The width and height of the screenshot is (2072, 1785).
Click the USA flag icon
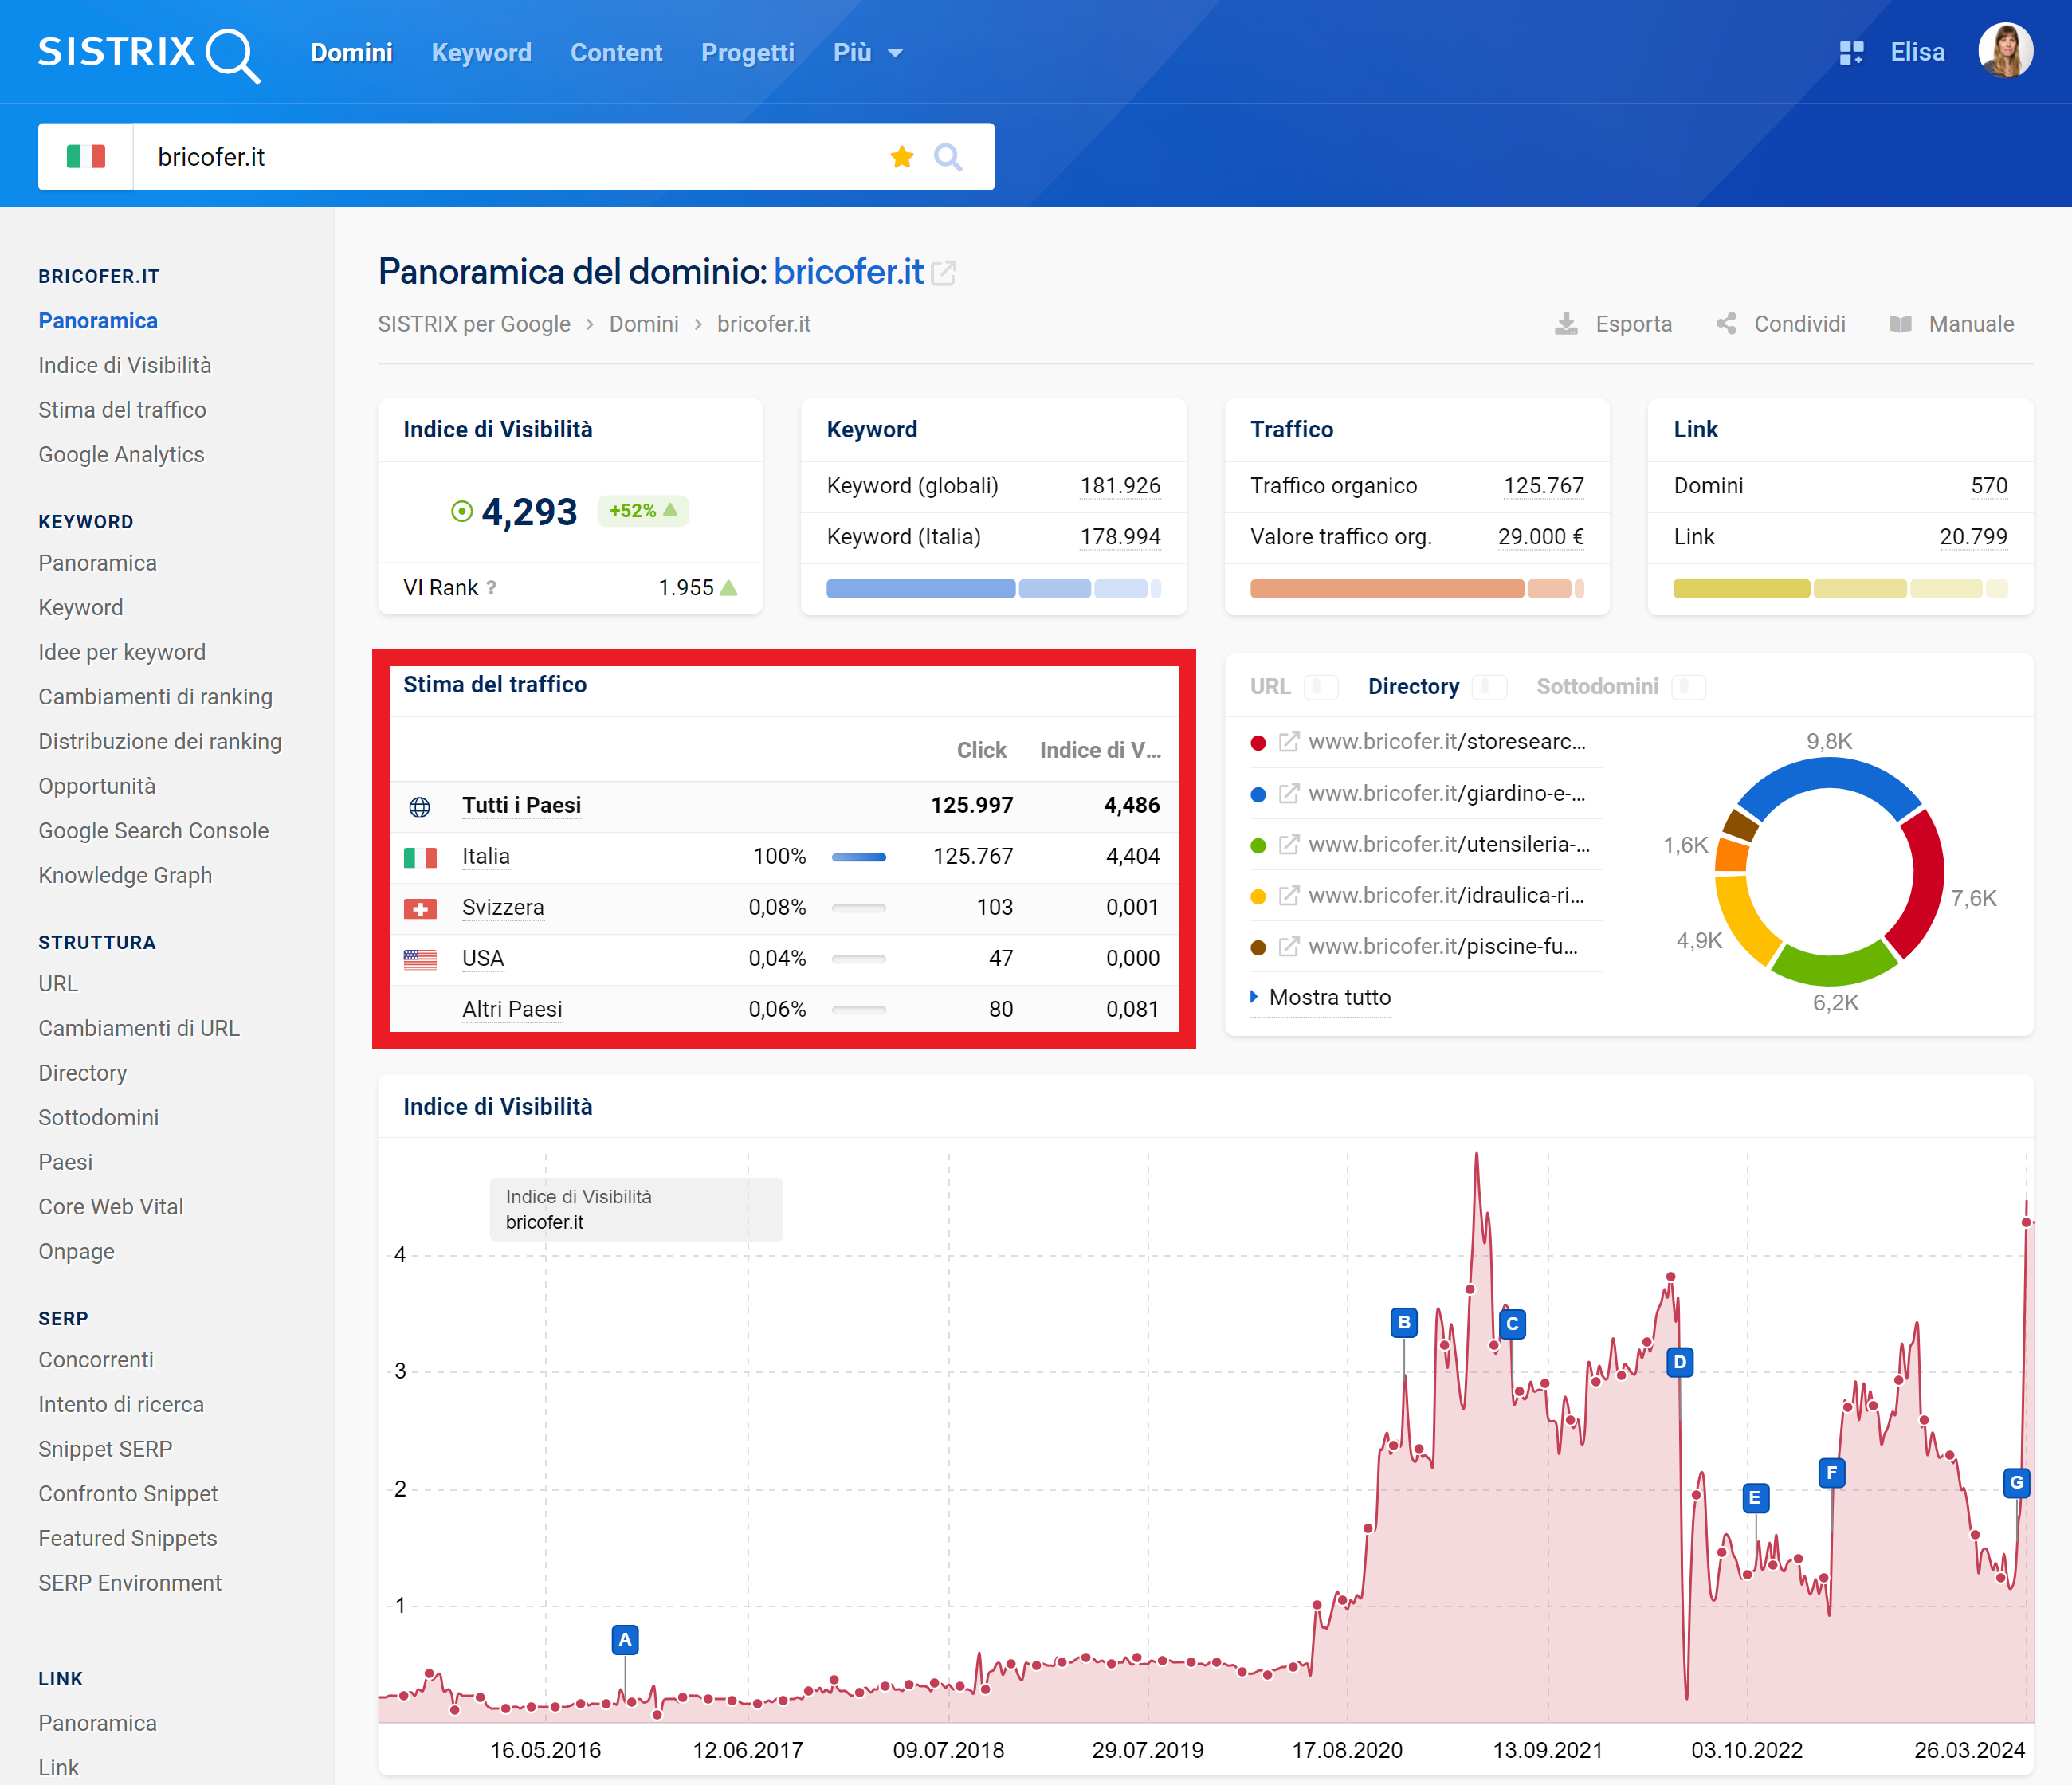point(420,959)
